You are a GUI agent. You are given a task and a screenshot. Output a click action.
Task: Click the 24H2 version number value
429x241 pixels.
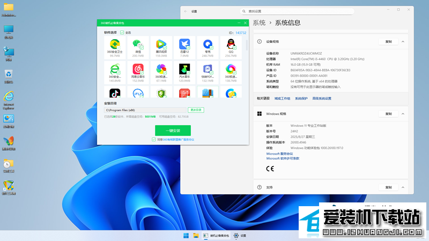click(x=294, y=131)
